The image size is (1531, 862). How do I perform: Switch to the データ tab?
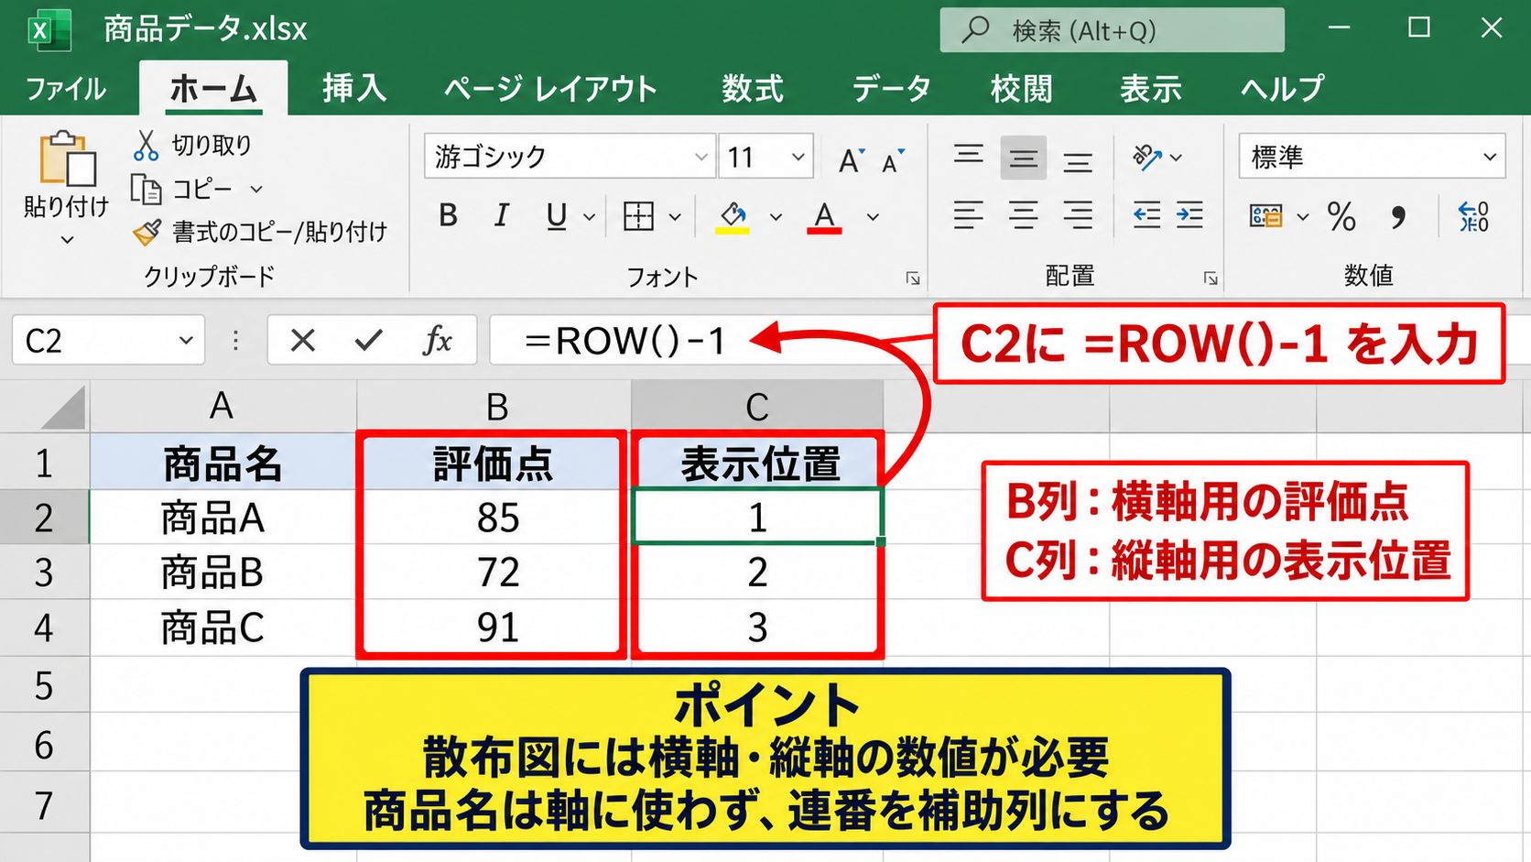pyautogui.click(x=891, y=89)
